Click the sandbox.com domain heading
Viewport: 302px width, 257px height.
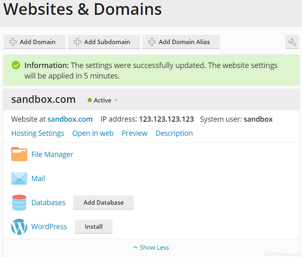click(43, 100)
